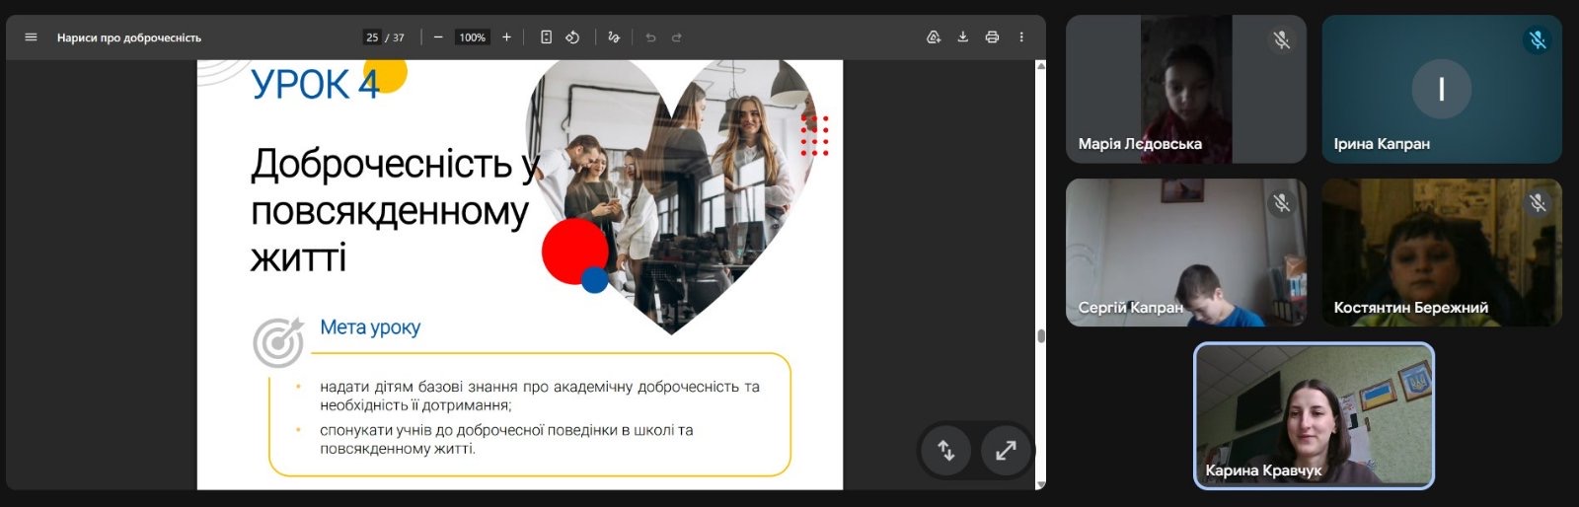Click the 100% zoom level field
Screen dimensions: 1579x507
472,37
